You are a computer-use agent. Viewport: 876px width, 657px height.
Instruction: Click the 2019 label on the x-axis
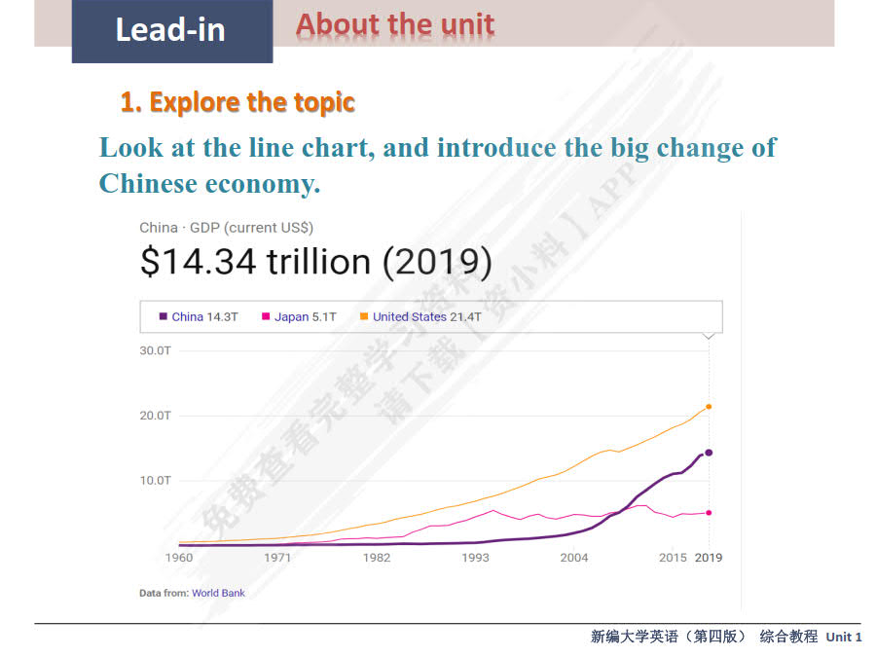pos(709,558)
